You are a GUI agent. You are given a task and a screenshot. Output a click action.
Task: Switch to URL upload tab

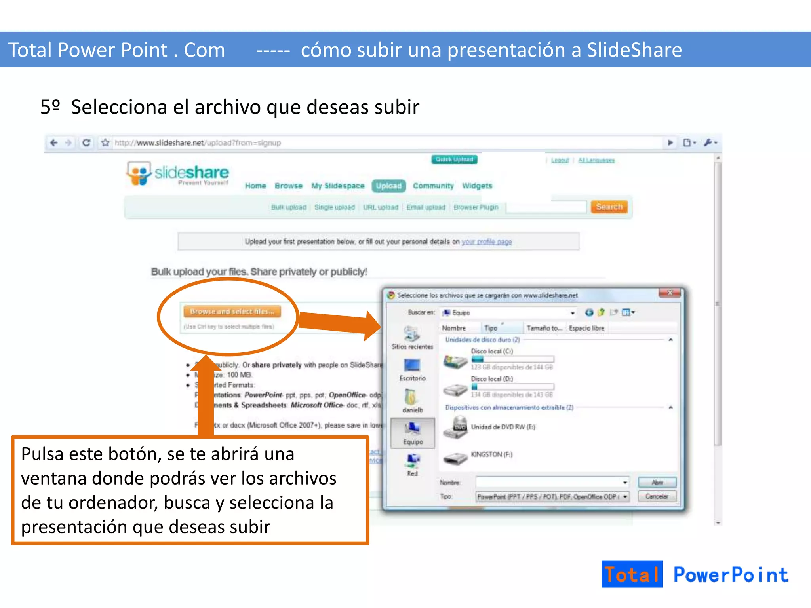tap(381, 207)
